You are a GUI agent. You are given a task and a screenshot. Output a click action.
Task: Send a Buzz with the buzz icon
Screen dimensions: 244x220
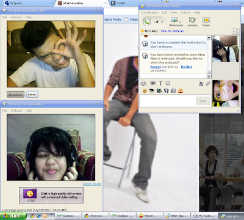pos(168,83)
